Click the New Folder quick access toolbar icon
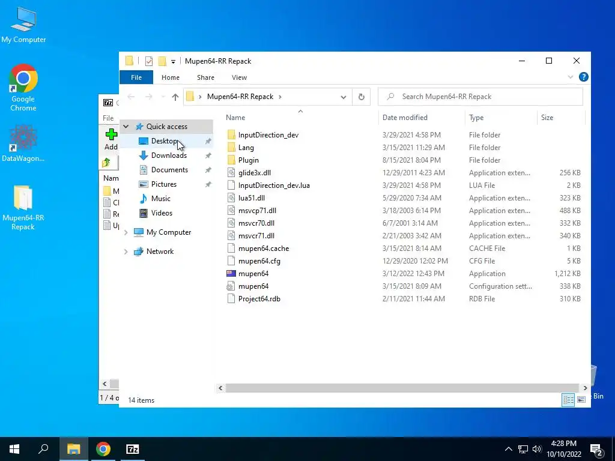This screenshot has height=461, width=615. pos(162,61)
